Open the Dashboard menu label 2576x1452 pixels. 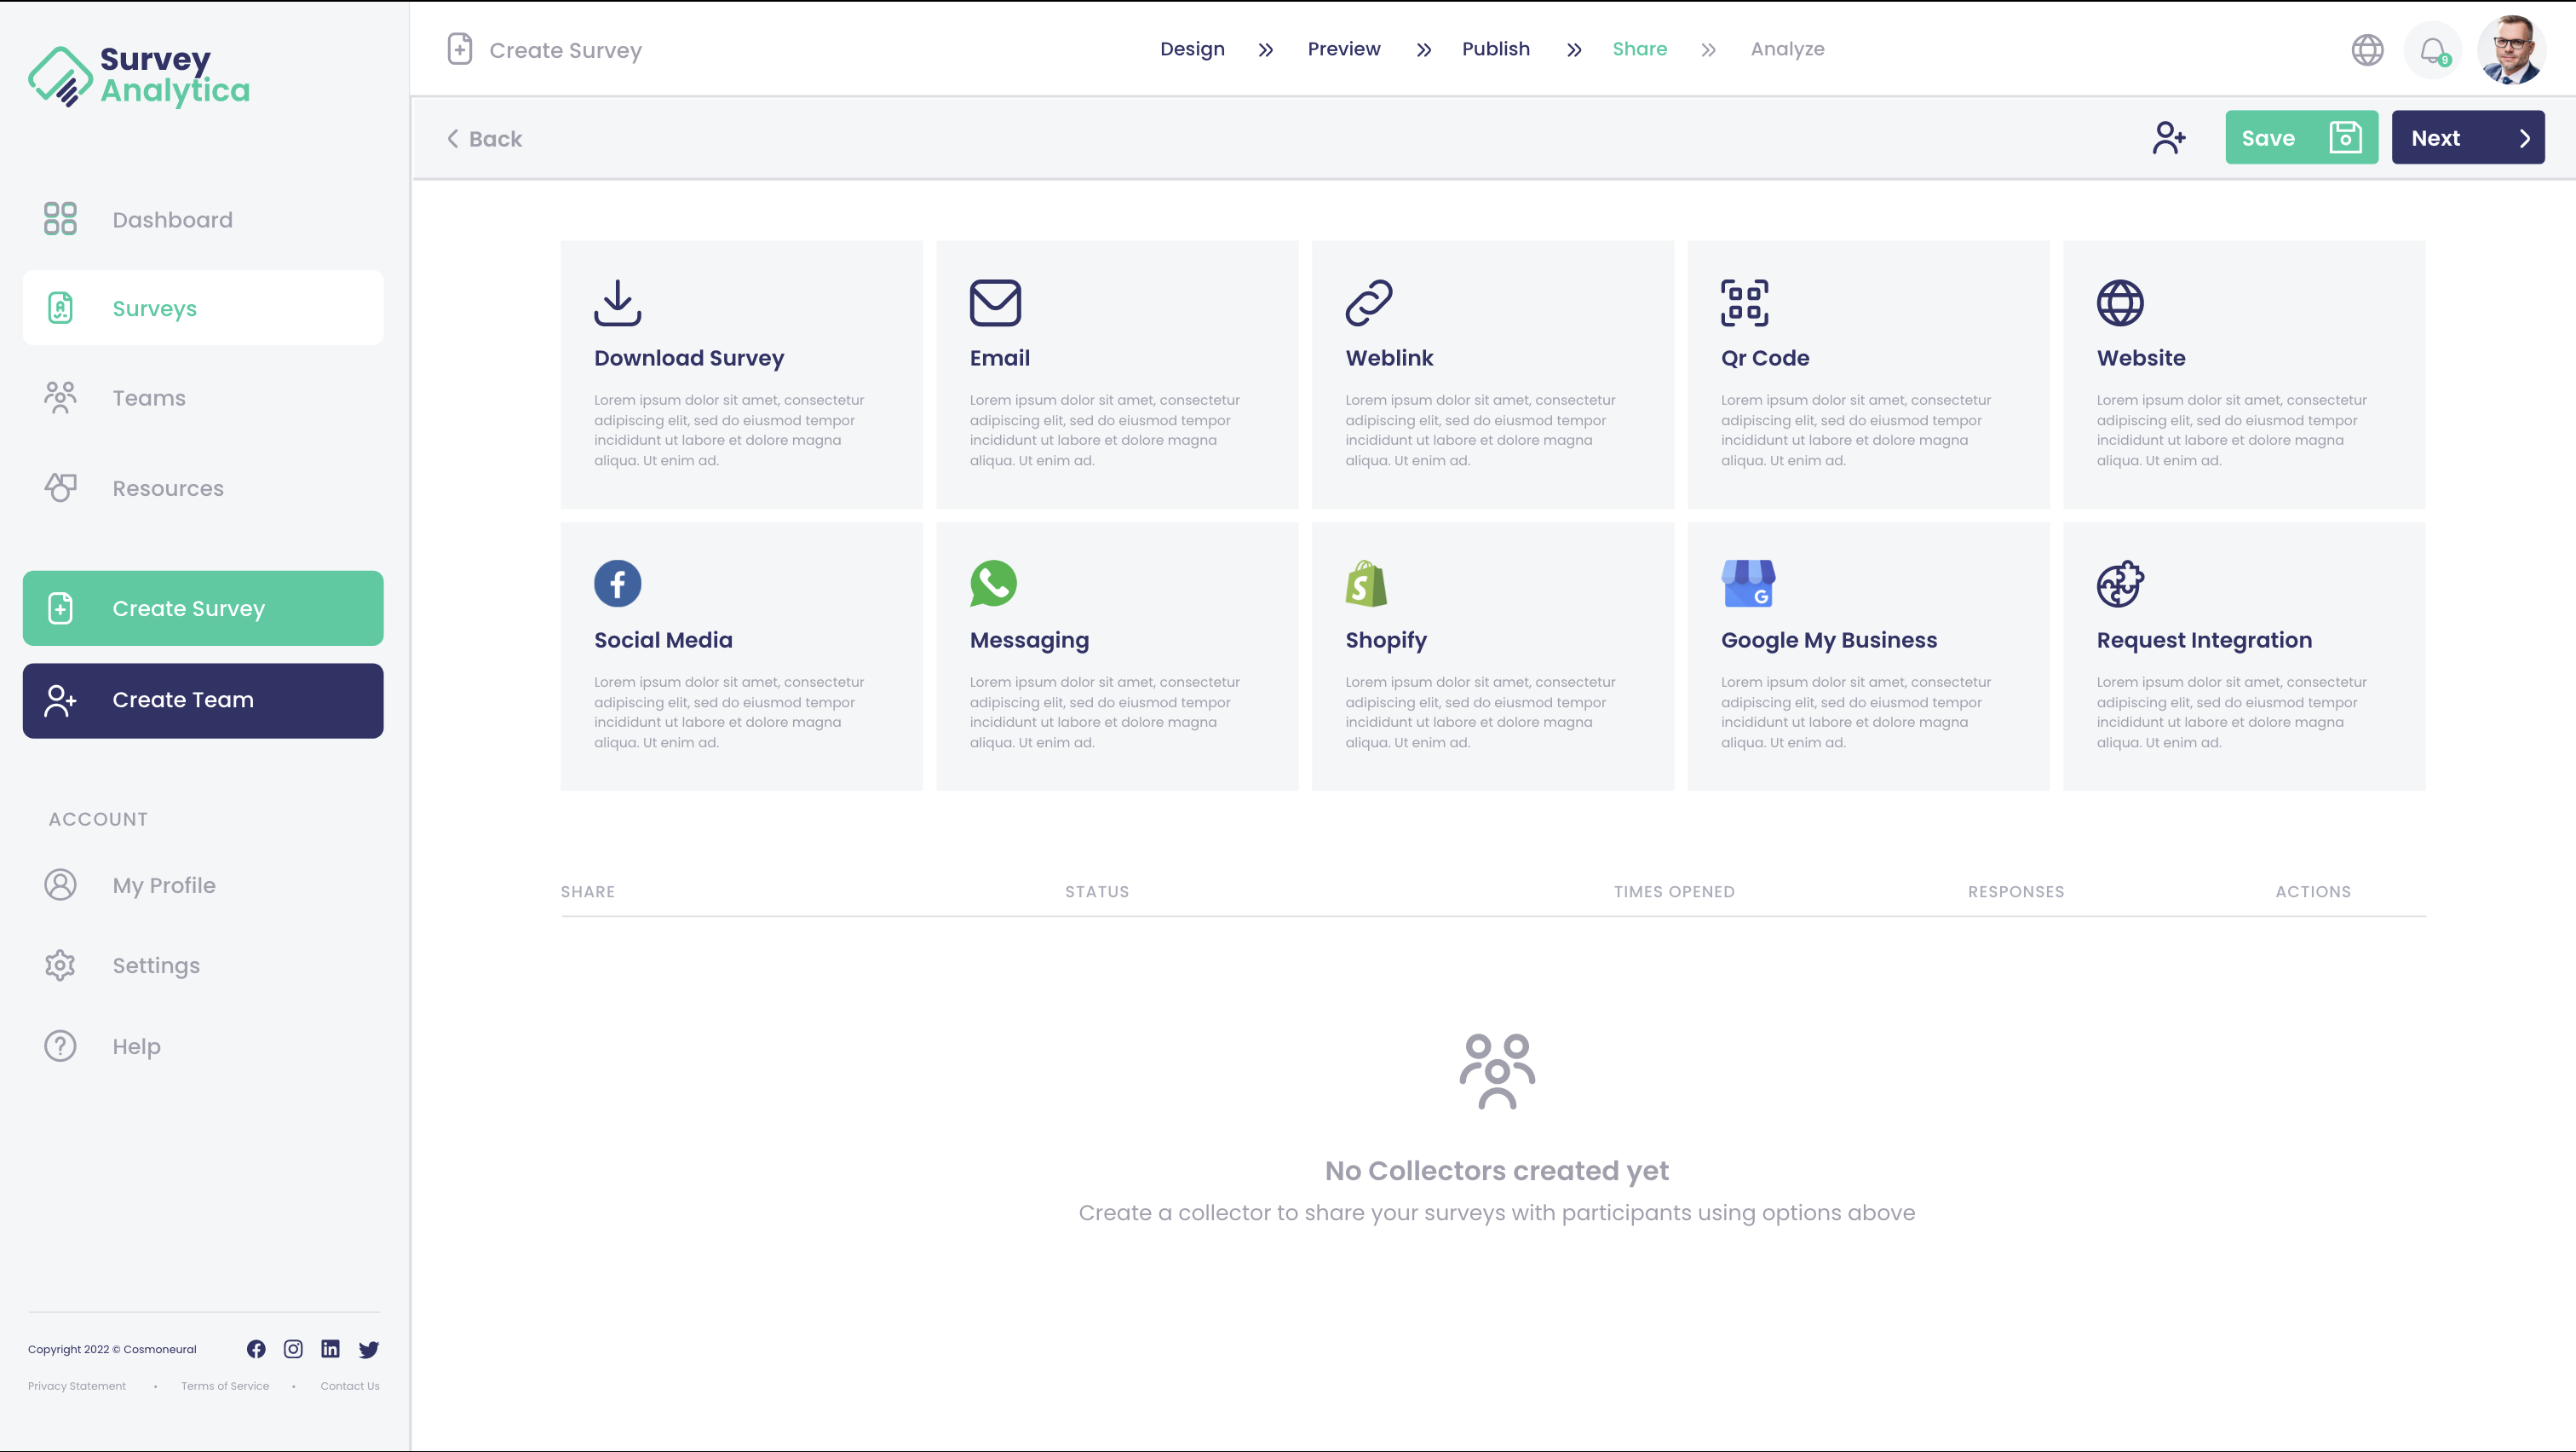tap(172, 220)
